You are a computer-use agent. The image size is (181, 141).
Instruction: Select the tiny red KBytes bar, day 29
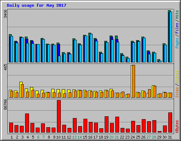pos(160,132)
